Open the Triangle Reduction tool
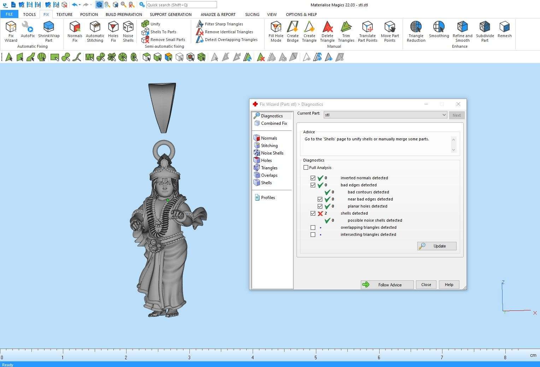Viewport: 540px width, 367px height. [416, 31]
